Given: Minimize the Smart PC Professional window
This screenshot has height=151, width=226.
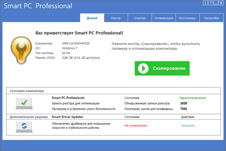Looking at the screenshot, I should [x=215, y=3].
